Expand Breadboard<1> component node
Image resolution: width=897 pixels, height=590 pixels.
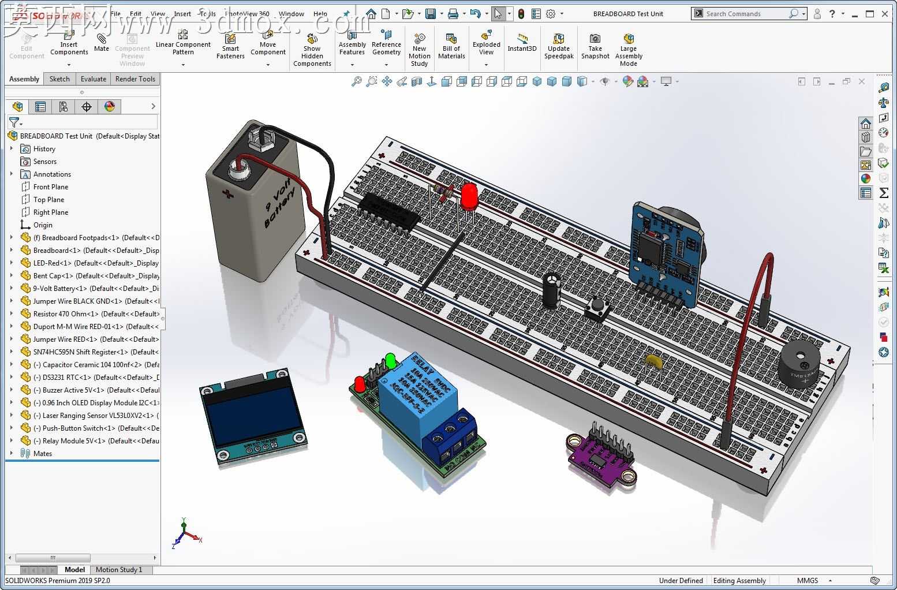click(x=12, y=251)
